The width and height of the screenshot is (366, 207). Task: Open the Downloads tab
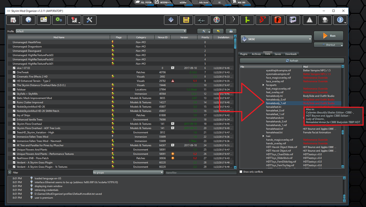[291, 54]
